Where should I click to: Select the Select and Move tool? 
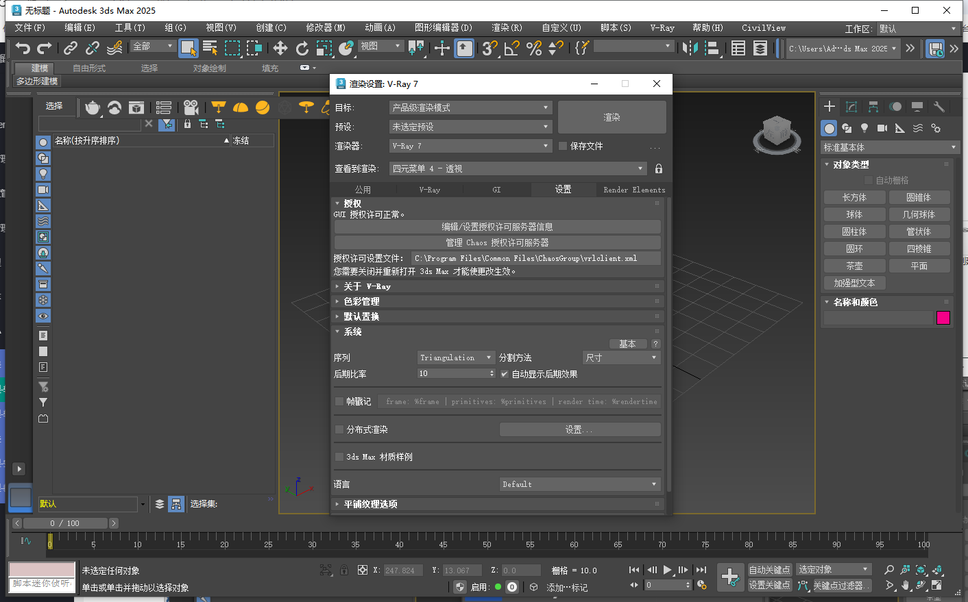280,49
